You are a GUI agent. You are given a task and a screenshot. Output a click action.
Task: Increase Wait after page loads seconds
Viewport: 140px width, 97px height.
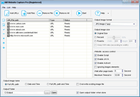[122, 70]
